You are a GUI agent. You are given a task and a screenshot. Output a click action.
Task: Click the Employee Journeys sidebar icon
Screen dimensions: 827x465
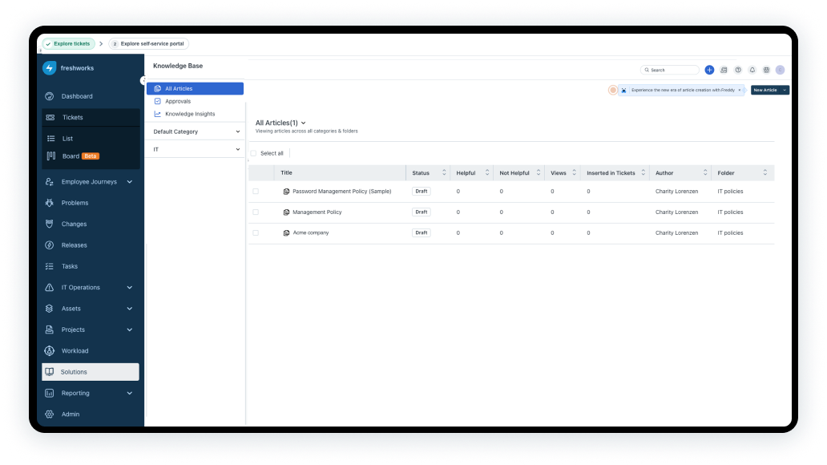[x=50, y=181]
